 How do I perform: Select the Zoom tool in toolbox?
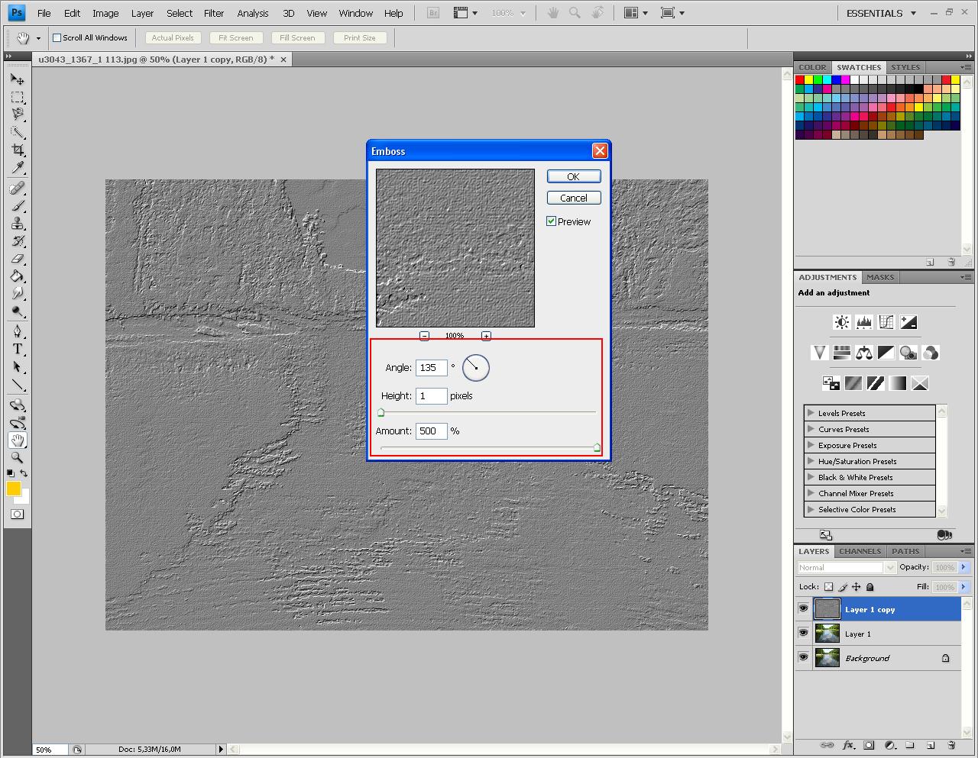[18, 458]
